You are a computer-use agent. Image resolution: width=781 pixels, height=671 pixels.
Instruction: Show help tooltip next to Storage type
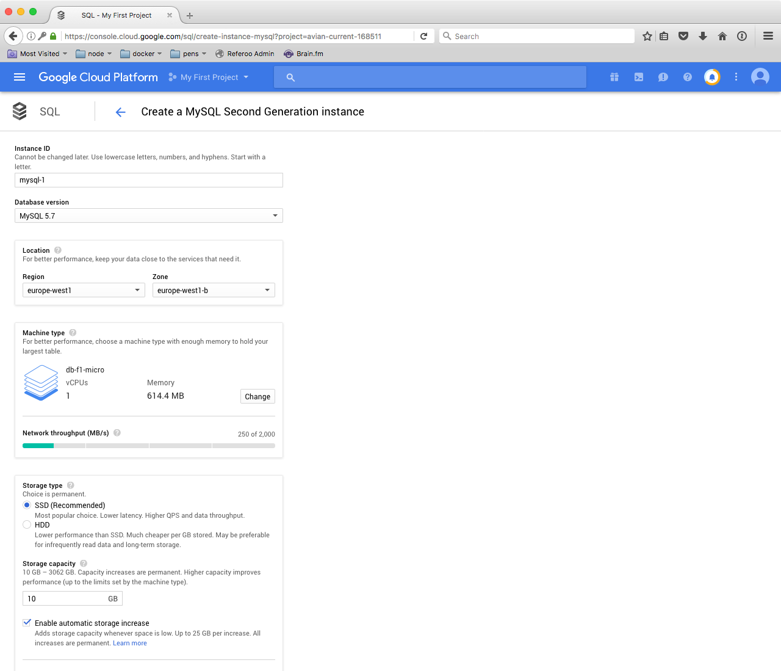pyautogui.click(x=71, y=485)
